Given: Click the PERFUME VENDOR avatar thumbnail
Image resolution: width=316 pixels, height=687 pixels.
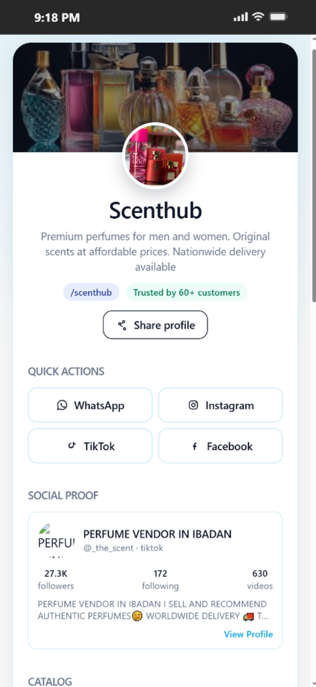Looking at the screenshot, I should click(x=56, y=540).
